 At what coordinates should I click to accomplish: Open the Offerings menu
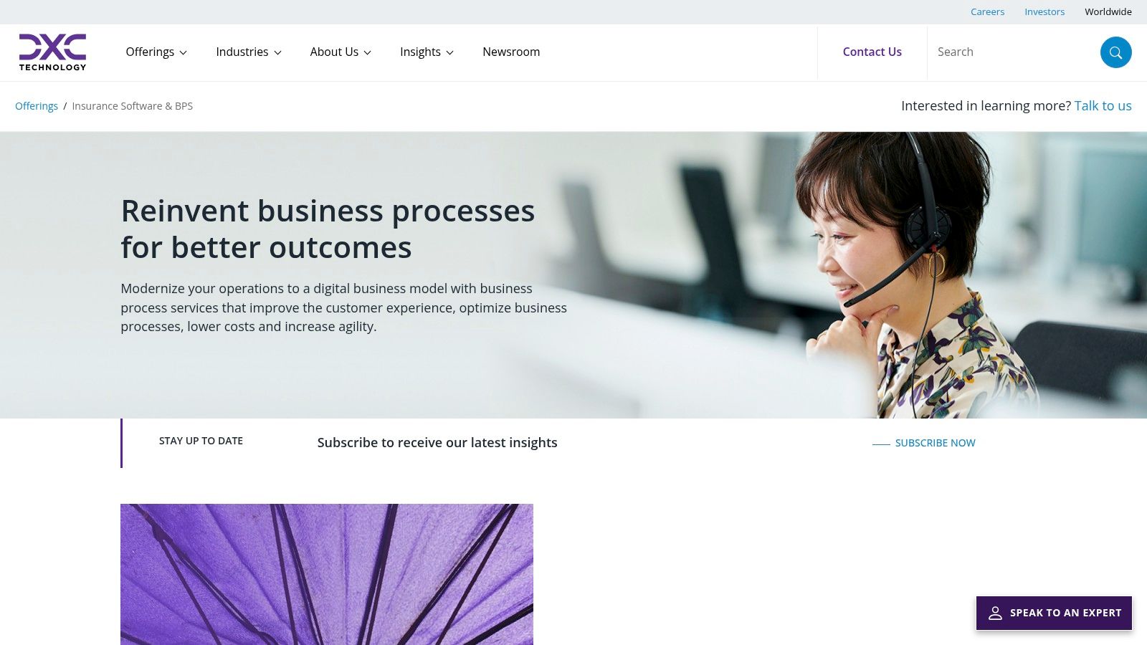coord(150,52)
